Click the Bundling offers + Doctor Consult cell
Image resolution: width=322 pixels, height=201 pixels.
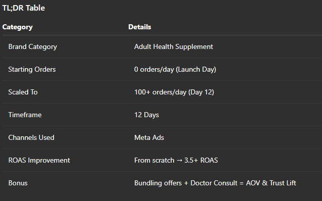coord(215,183)
